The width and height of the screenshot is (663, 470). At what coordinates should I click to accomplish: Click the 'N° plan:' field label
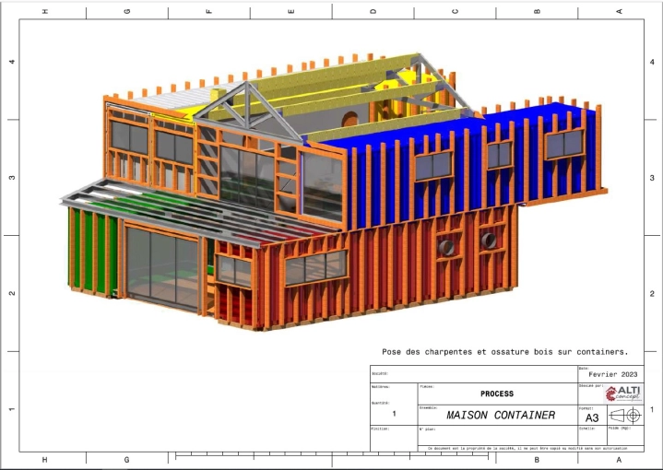428,429
